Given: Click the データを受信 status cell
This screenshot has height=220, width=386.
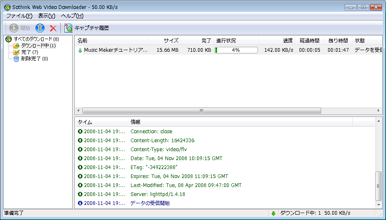Looking at the screenshot, I should point(368,50).
